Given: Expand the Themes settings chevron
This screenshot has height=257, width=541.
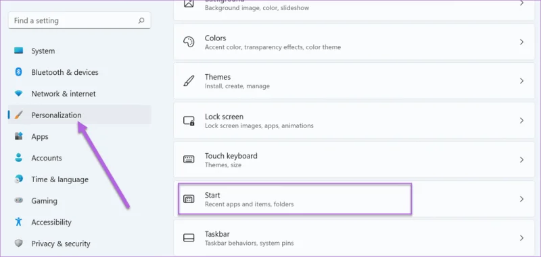Looking at the screenshot, I should (x=521, y=81).
